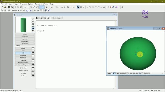Image resolution: width=165 pixels, height=92 pixels.
Task: Expand the dropdown after the purple toolbar icon
Action: (119, 7)
